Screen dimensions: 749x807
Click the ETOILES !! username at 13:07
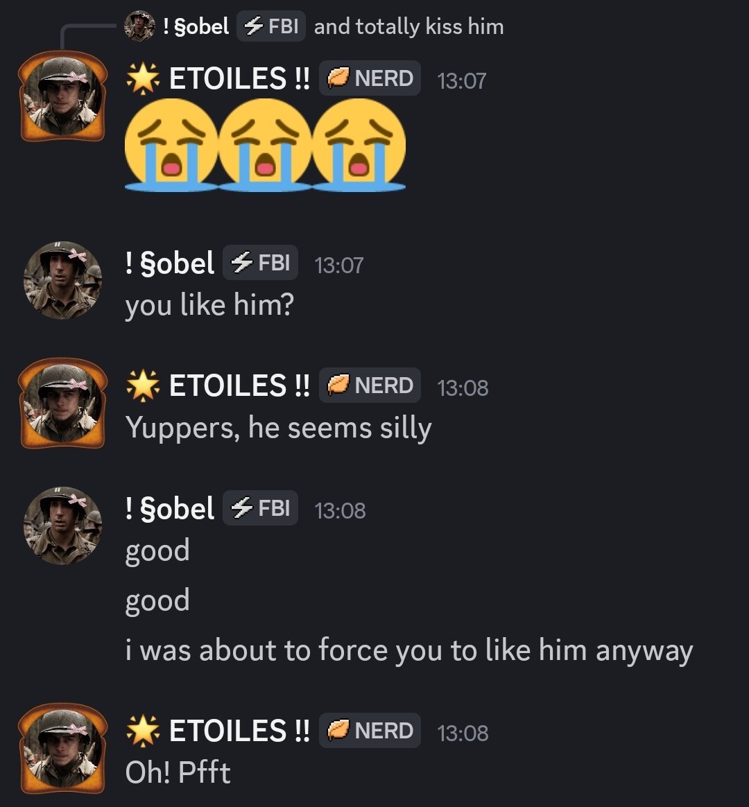[239, 78]
